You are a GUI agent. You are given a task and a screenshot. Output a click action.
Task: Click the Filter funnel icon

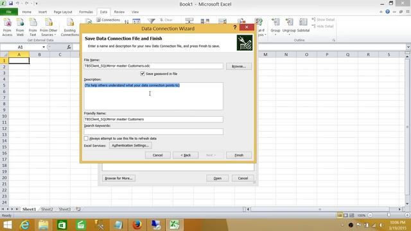151,21
